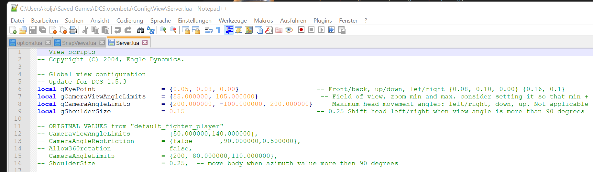Create a new file with the New icon
Screen dimensions: 593x172
[x=13, y=30]
